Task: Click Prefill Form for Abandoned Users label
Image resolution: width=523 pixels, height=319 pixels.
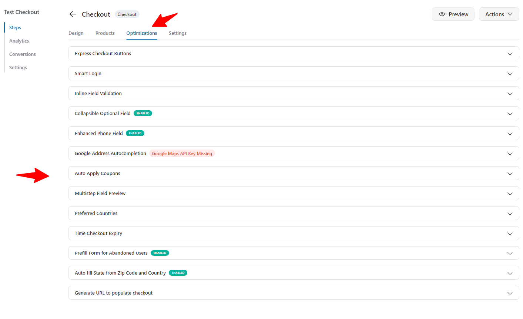Action: tap(111, 253)
